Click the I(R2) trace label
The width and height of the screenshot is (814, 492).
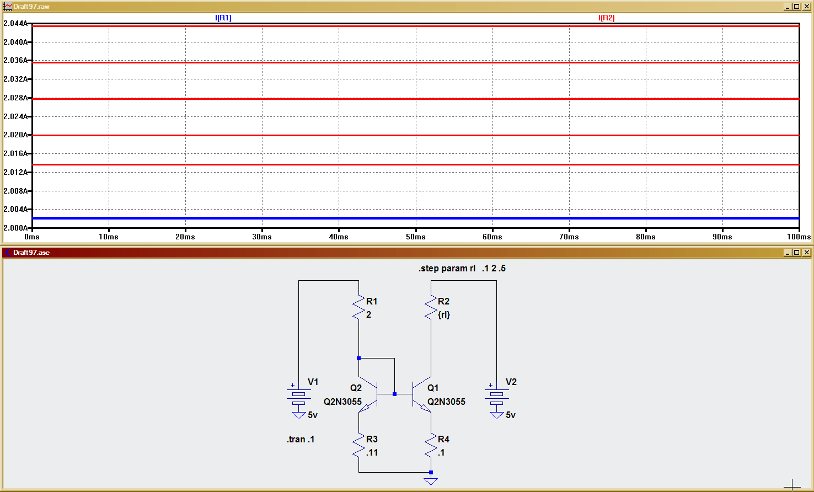[x=607, y=18]
